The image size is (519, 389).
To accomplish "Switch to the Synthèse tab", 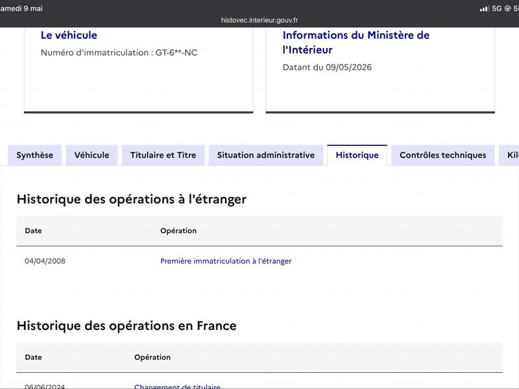I will [35, 155].
